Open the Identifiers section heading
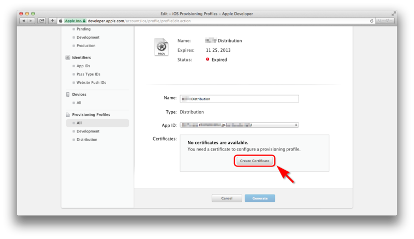 81,57
